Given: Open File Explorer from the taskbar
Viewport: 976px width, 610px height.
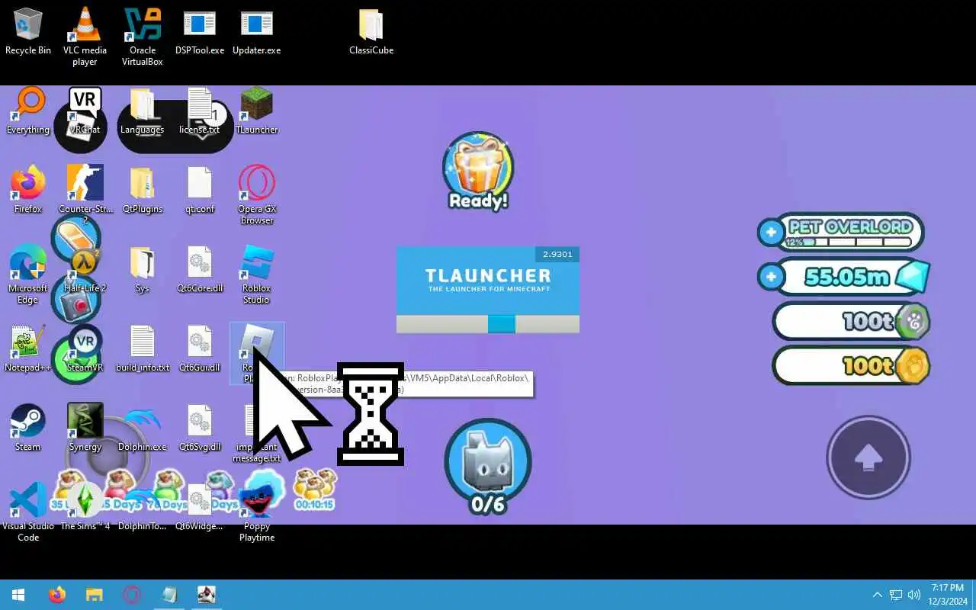Looking at the screenshot, I should [x=94, y=595].
